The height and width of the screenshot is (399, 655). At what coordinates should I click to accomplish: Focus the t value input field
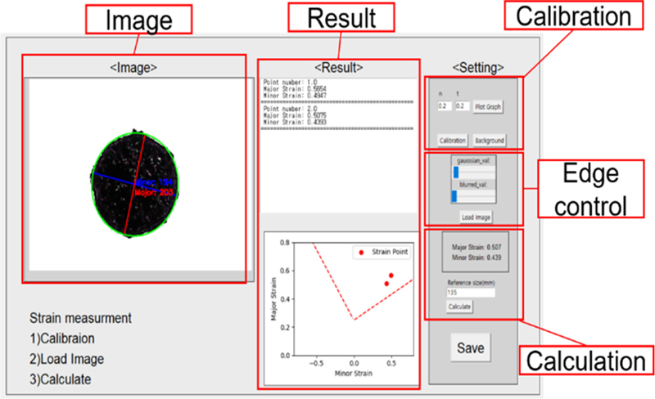coord(461,106)
